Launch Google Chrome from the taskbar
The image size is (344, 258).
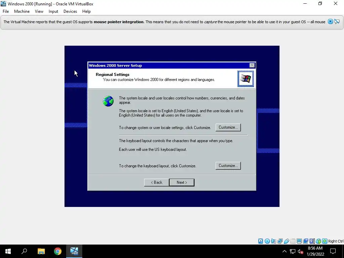tap(58, 251)
